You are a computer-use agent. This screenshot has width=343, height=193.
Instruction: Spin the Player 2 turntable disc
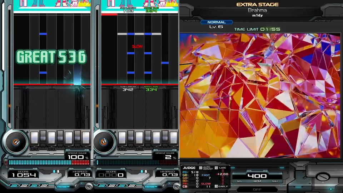(x=104, y=142)
